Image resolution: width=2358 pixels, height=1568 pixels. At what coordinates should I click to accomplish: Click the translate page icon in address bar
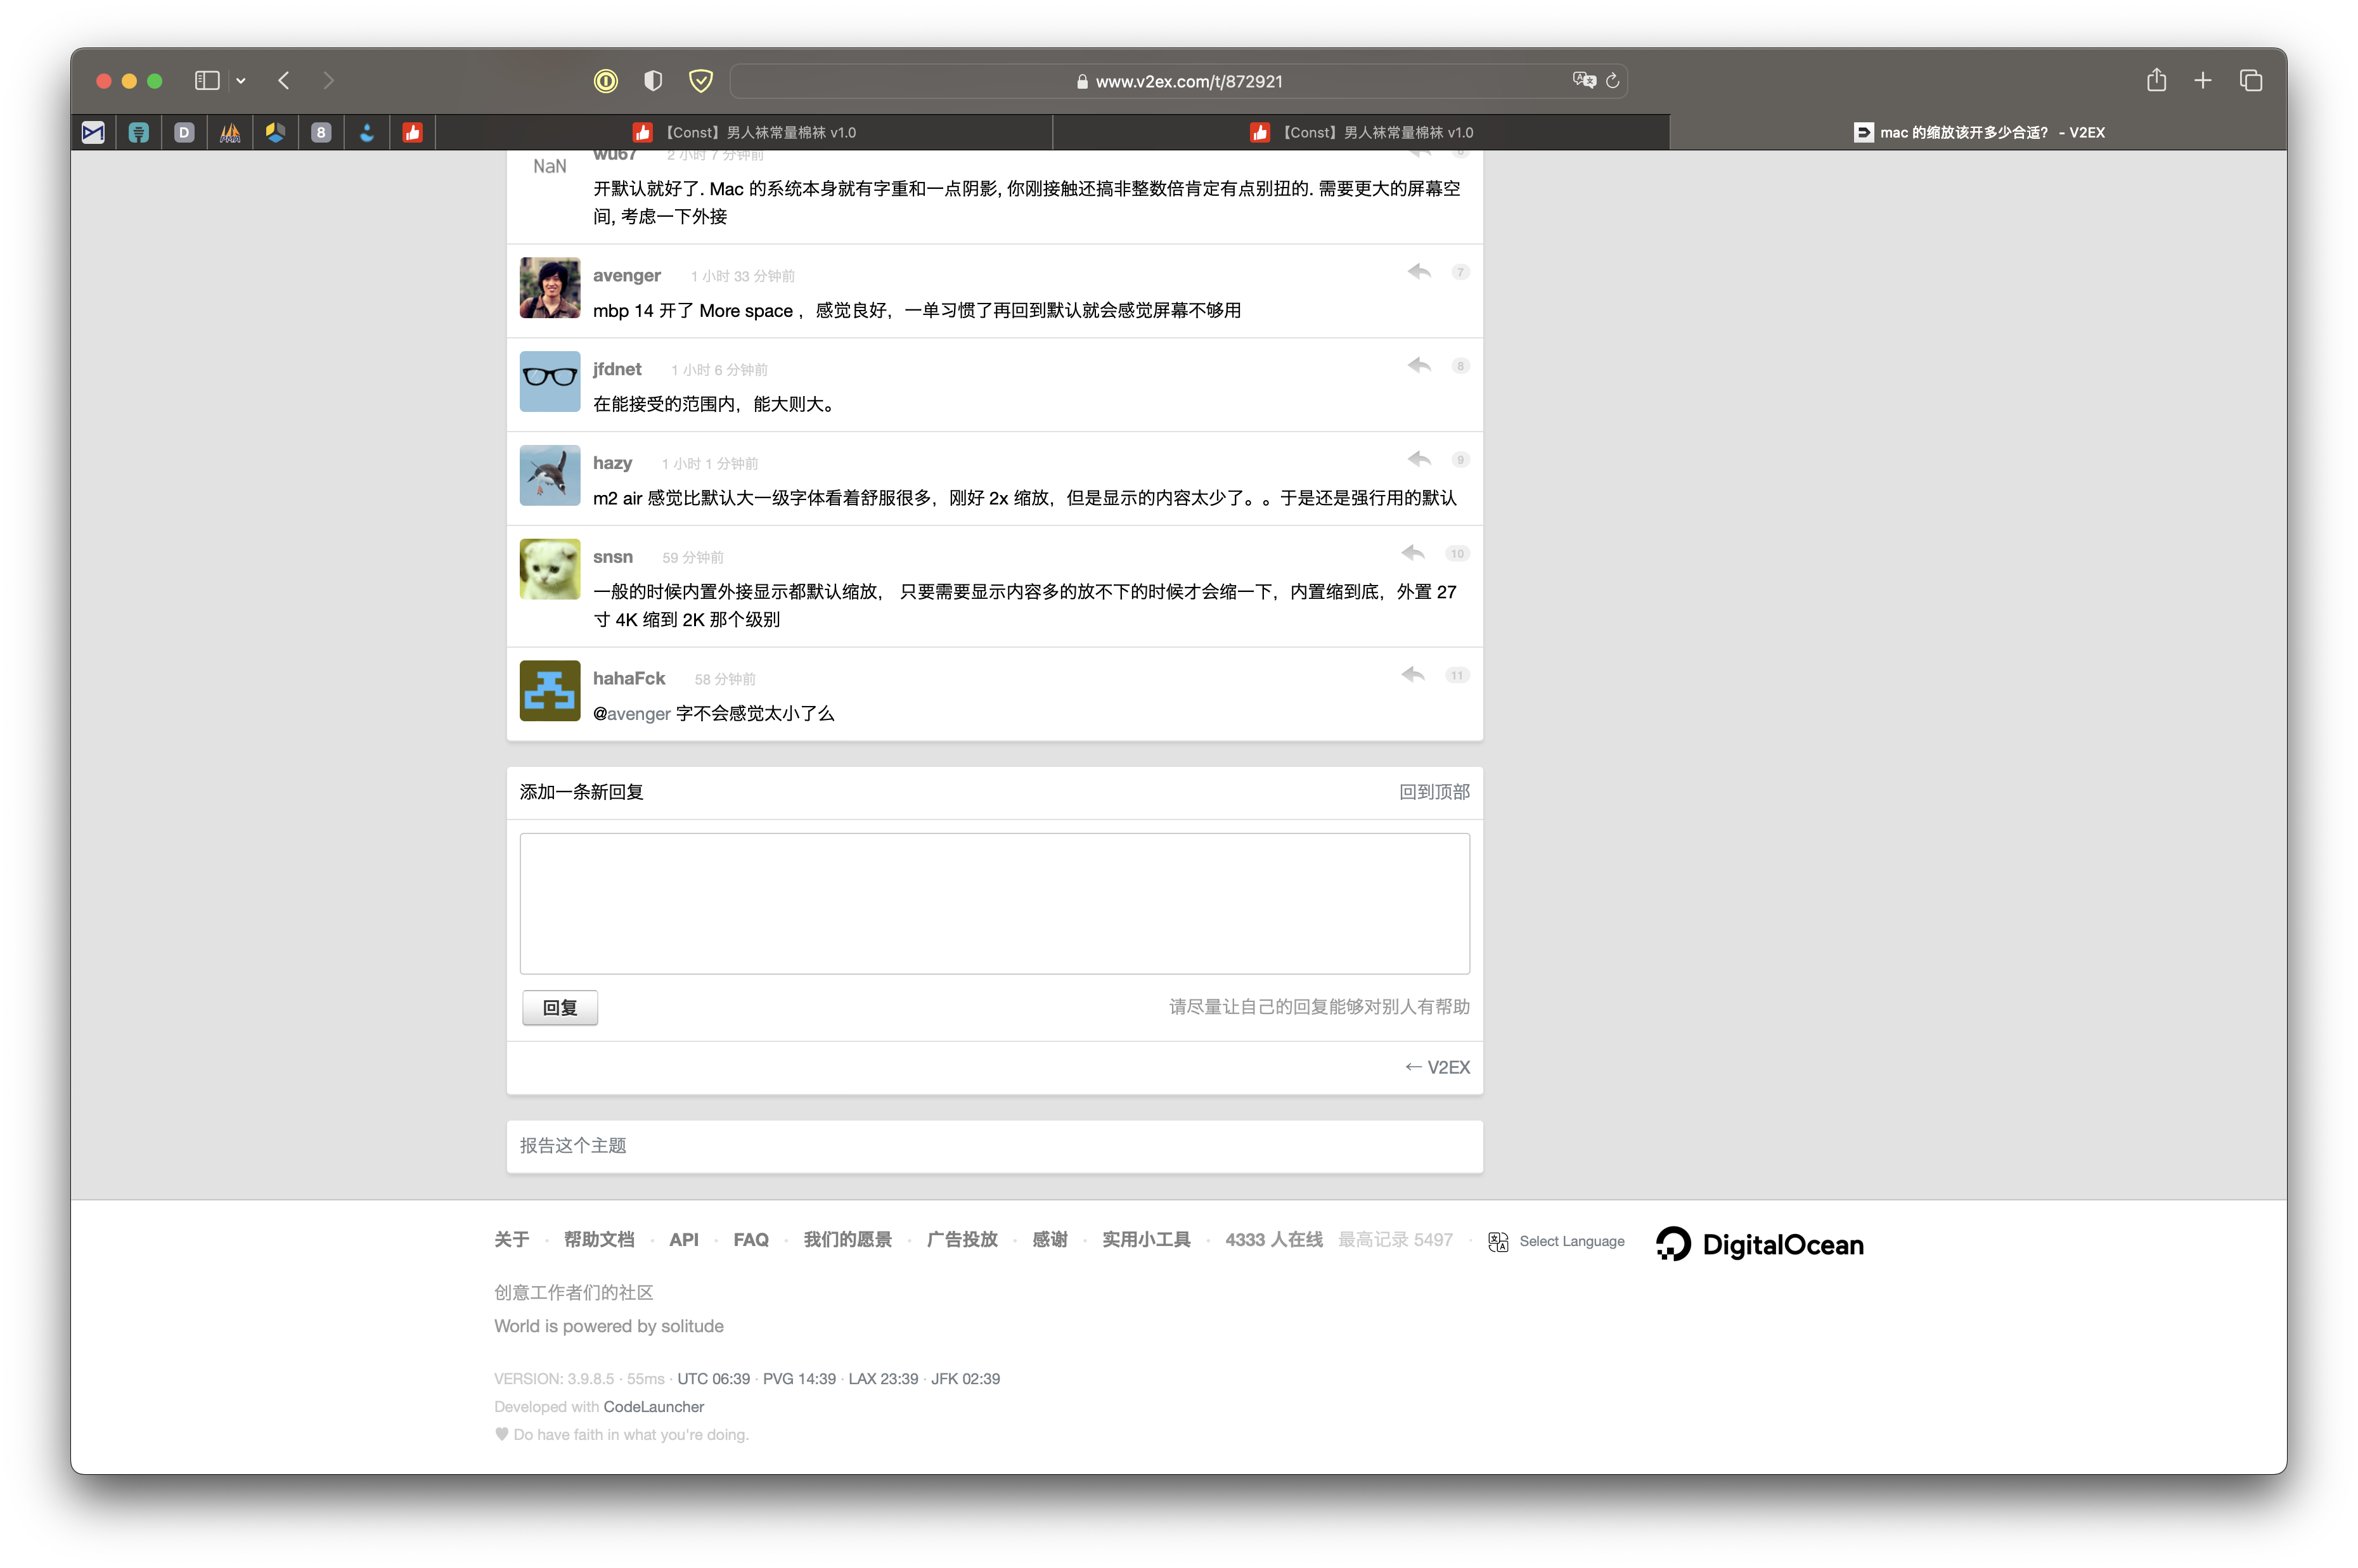[x=1583, y=80]
